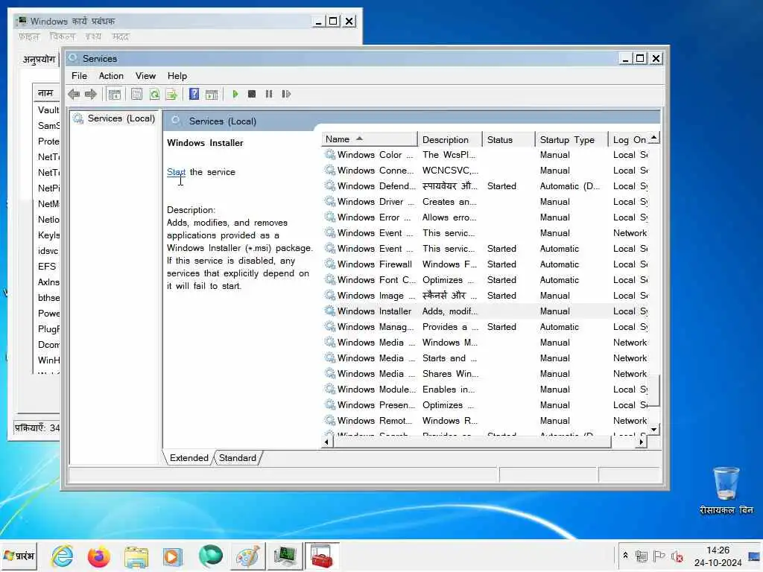Image resolution: width=763 pixels, height=572 pixels.
Task: Open File menu in Services window
Action: tap(79, 76)
